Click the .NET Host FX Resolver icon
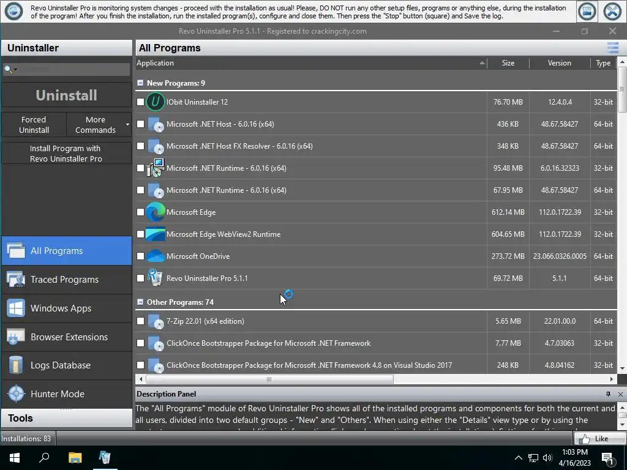Viewport: 627px width, 470px height. tap(155, 146)
